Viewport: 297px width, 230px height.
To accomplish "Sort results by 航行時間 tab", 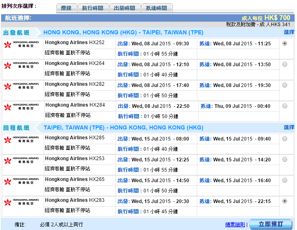I will click(93, 8).
